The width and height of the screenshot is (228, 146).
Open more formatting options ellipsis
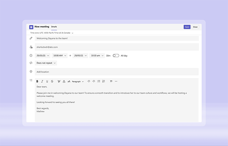click(x=116, y=81)
